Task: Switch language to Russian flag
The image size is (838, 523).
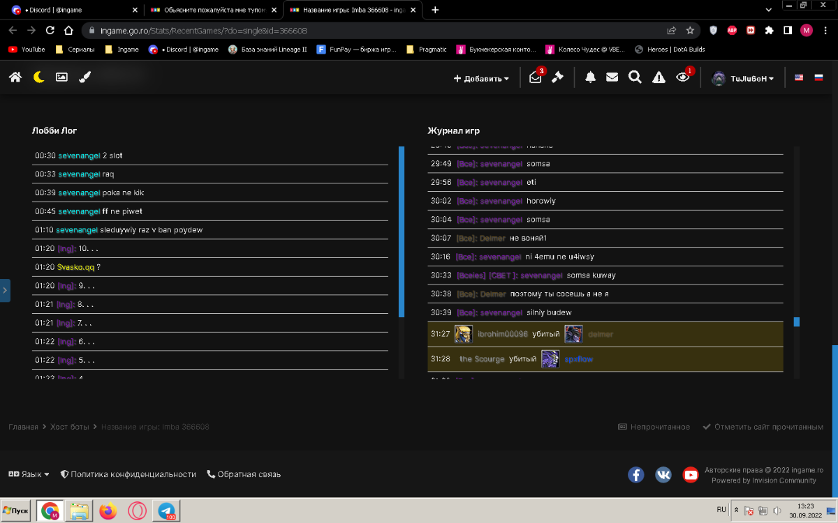Action: tap(818, 78)
